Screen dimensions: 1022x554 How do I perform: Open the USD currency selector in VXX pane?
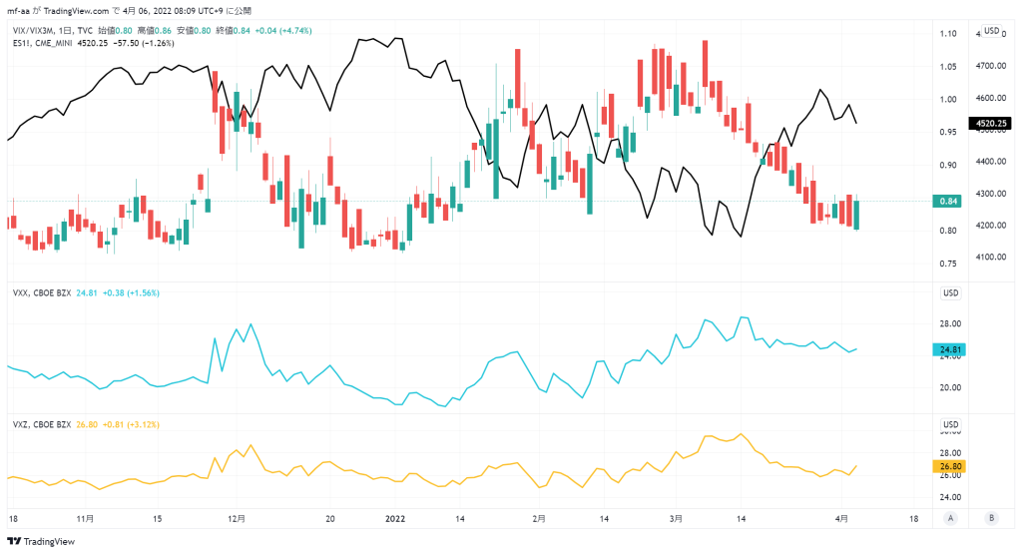[950, 293]
